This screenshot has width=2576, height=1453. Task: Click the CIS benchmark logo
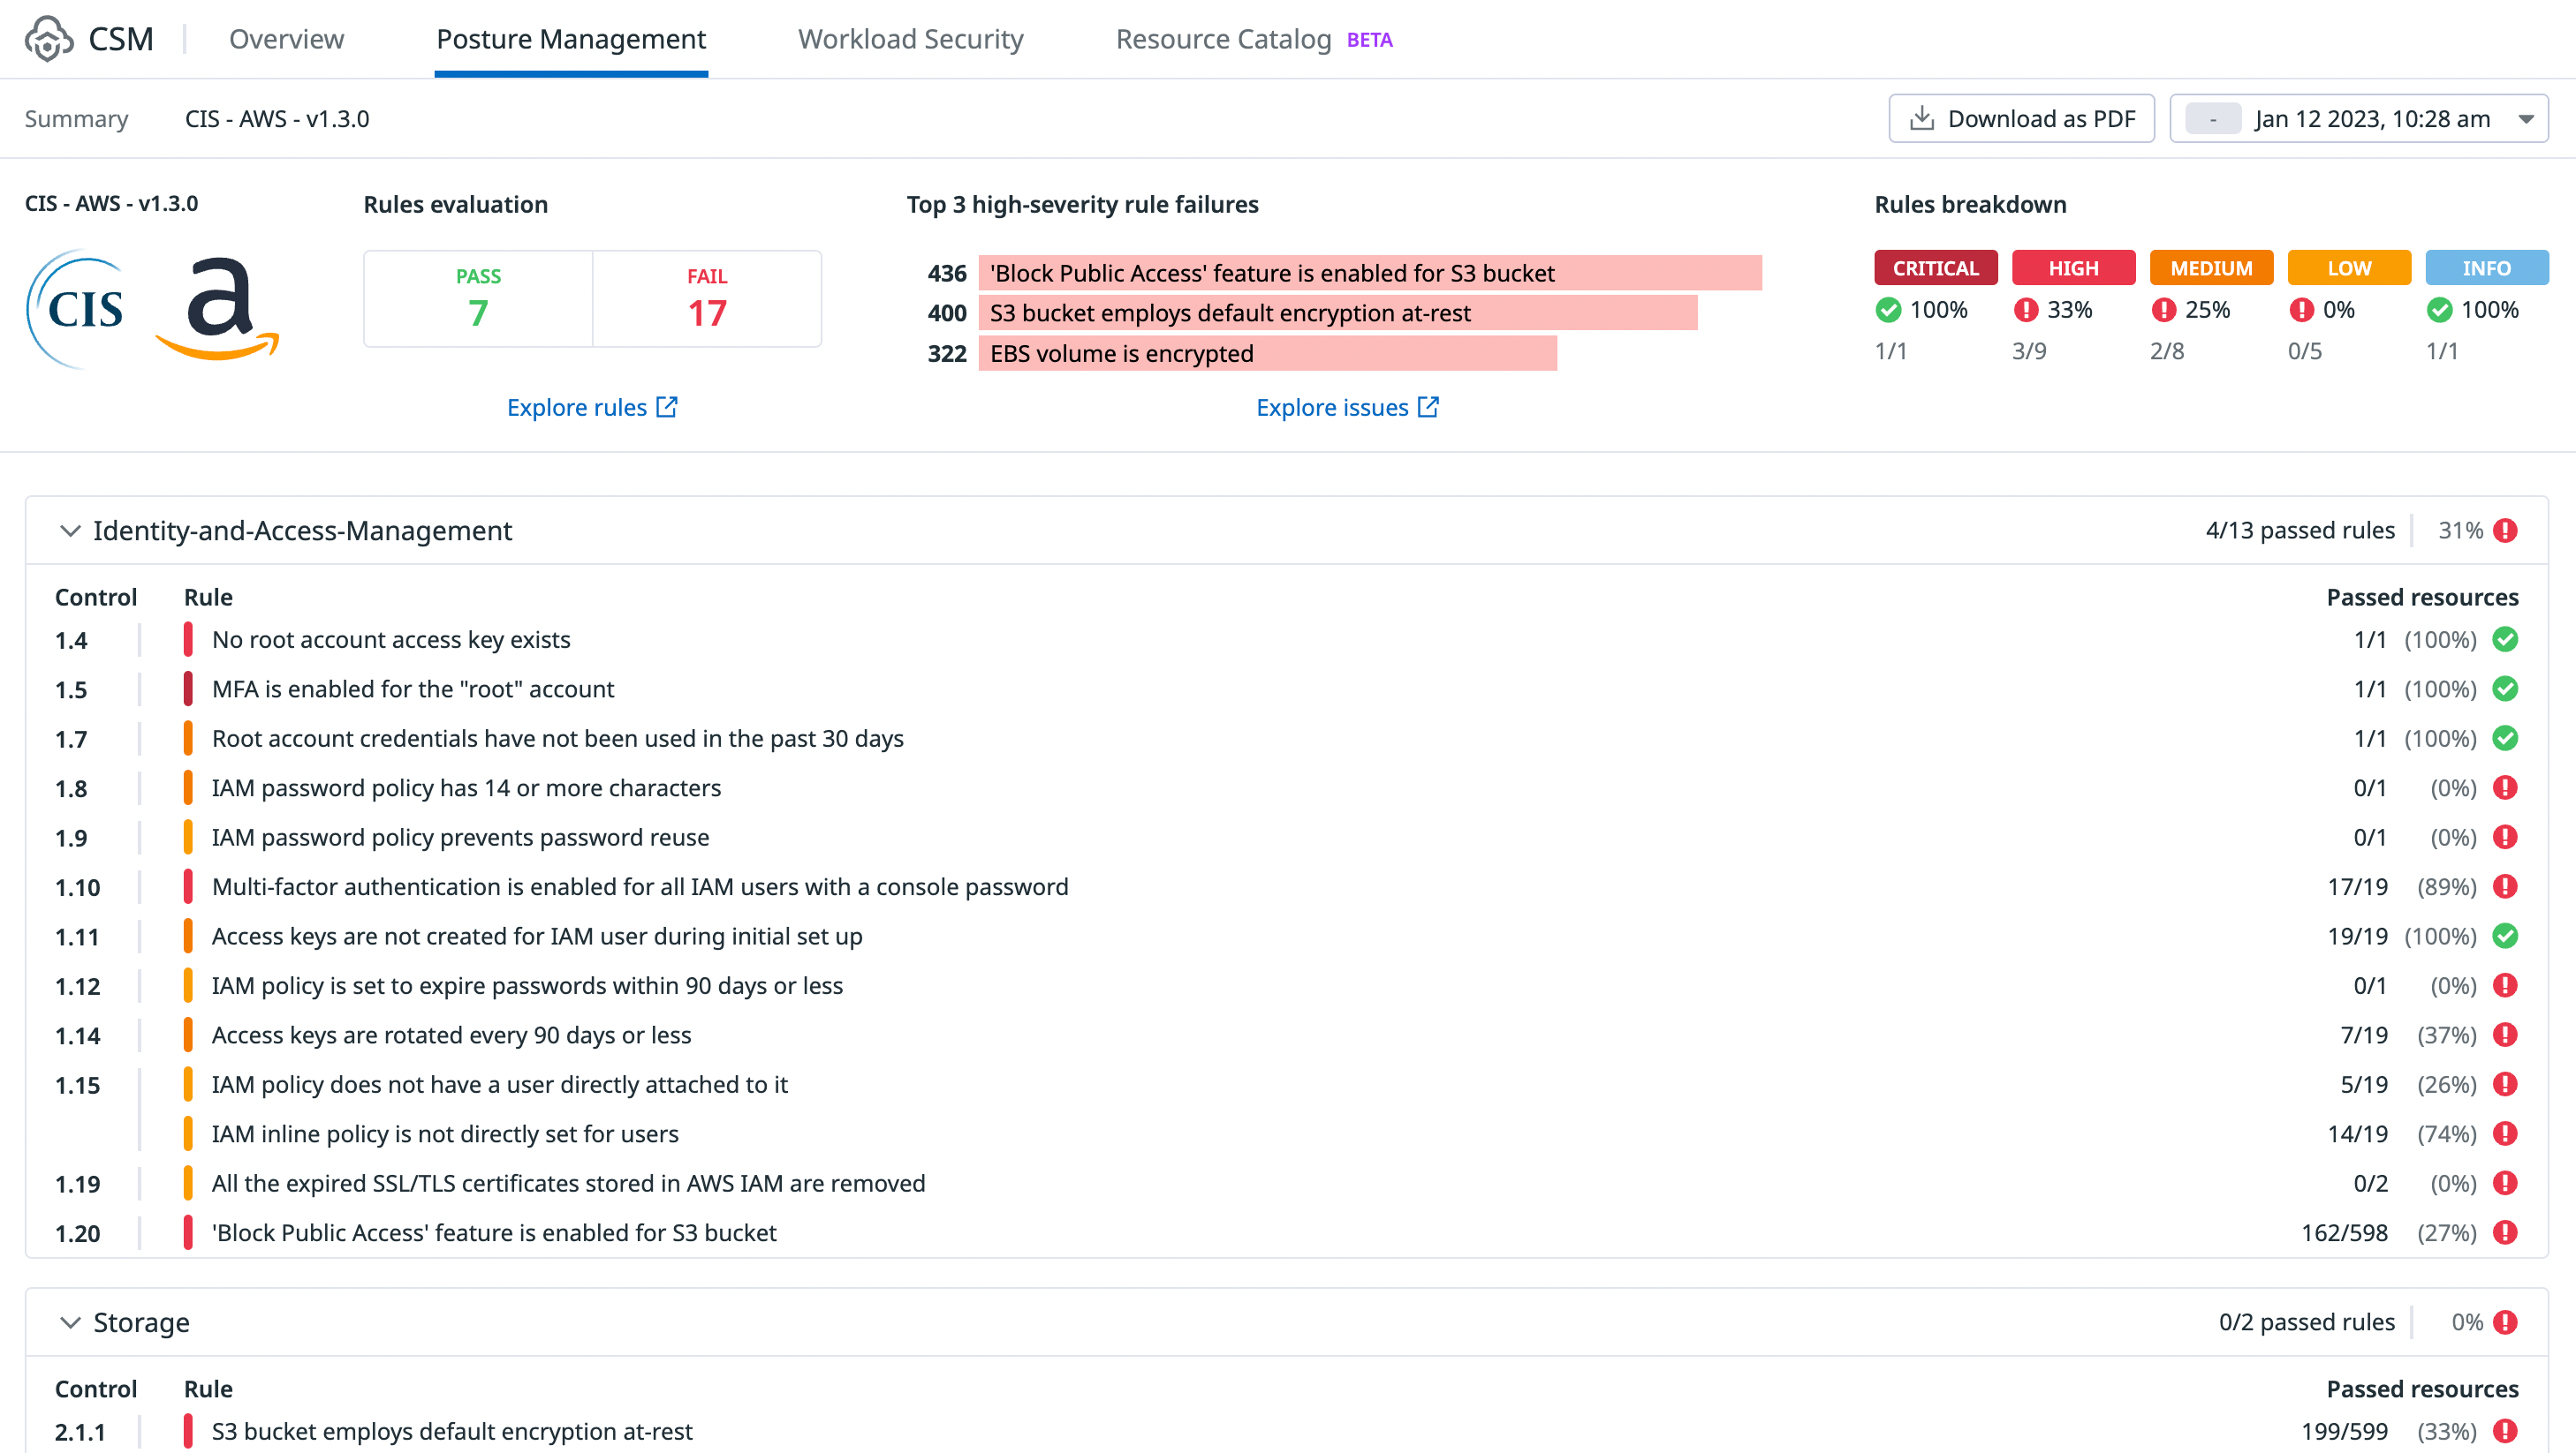pyautogui.click(x=78, y=309)
